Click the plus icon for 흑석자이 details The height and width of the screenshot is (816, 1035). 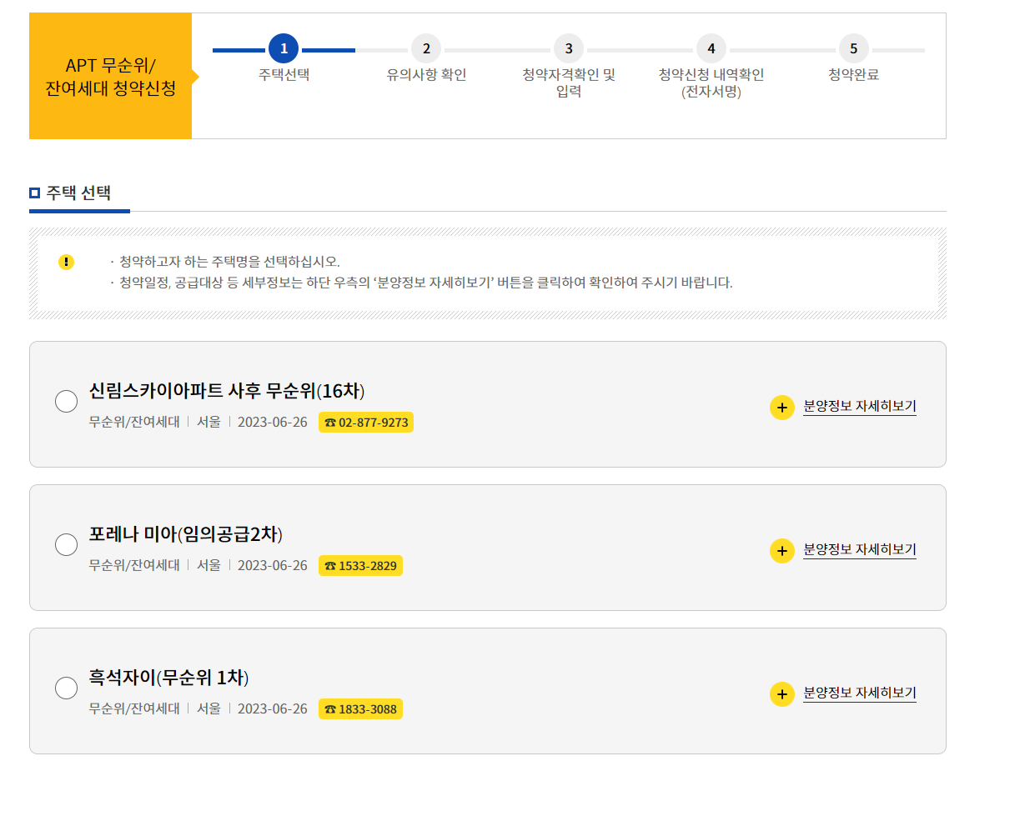tap(782, 694)
